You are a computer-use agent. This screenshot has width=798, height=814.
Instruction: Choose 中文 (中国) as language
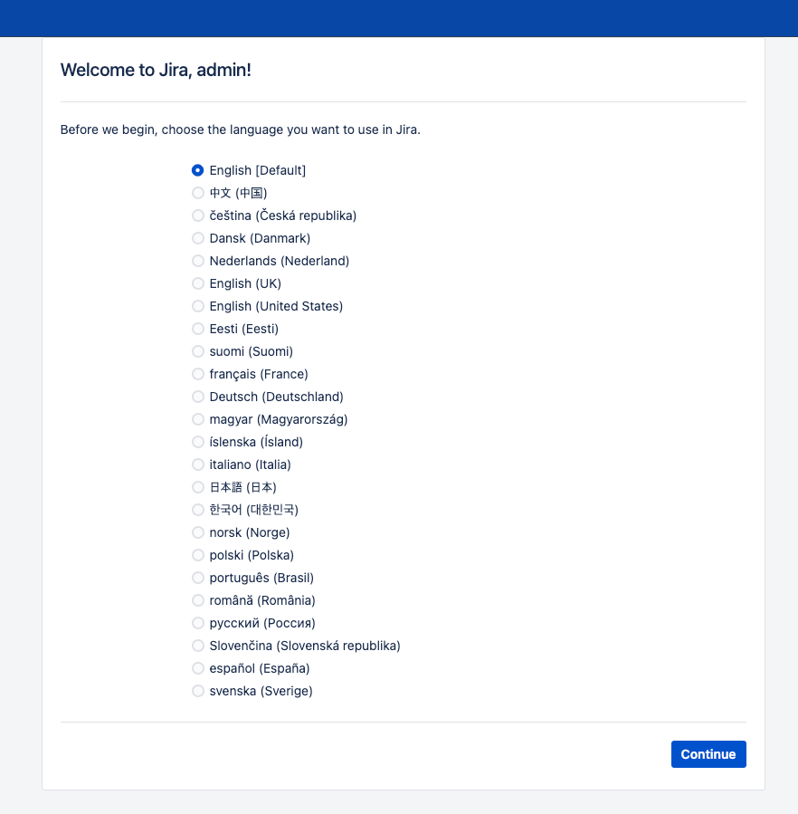click(x=197, y=193)
